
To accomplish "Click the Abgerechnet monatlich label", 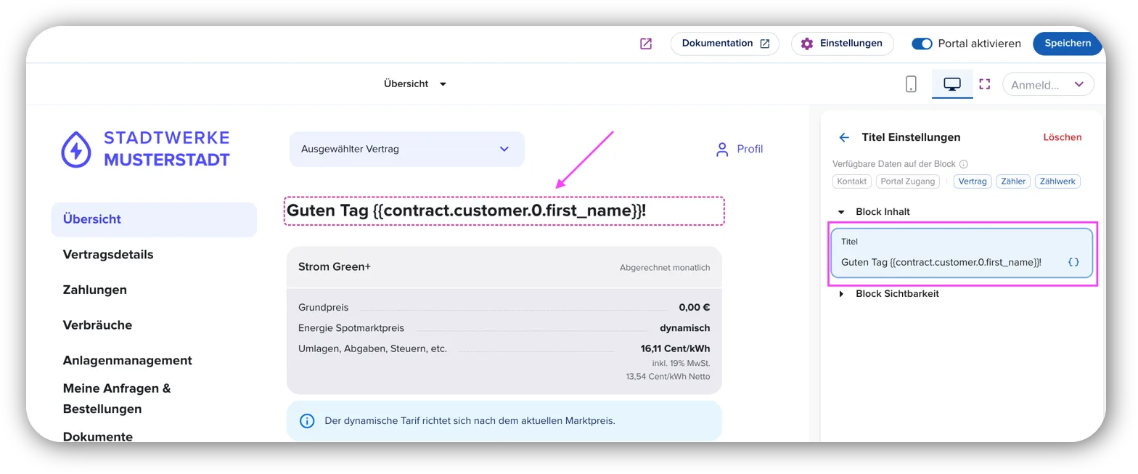I will (x=665, y=268).
